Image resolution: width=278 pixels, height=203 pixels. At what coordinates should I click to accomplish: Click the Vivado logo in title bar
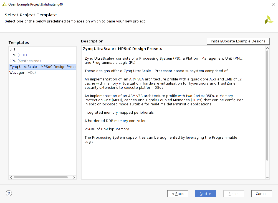click(4, 4)
